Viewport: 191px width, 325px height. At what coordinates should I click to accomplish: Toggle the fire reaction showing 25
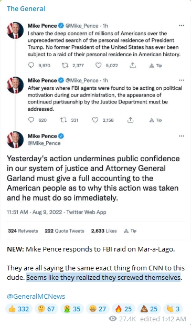pos(123,309)
